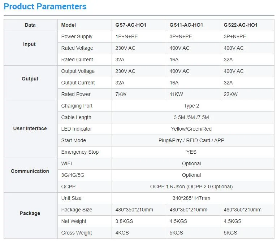
Task: Click the Communication category cell
Action: point(30,171)
